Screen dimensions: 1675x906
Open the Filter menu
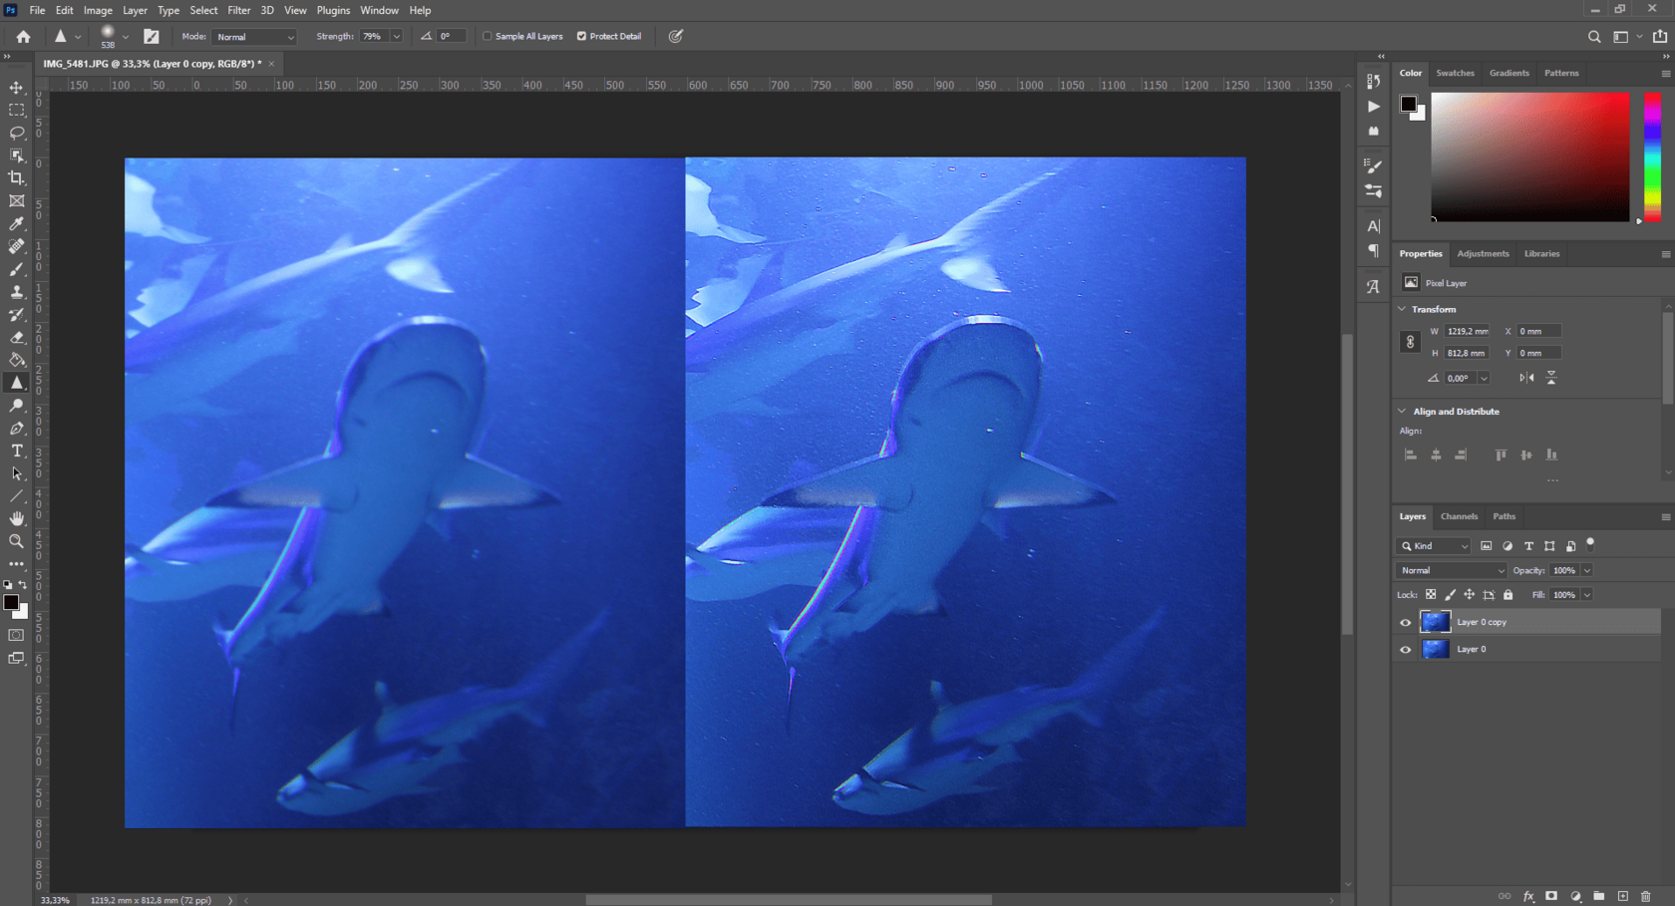(x=238, y=10)
